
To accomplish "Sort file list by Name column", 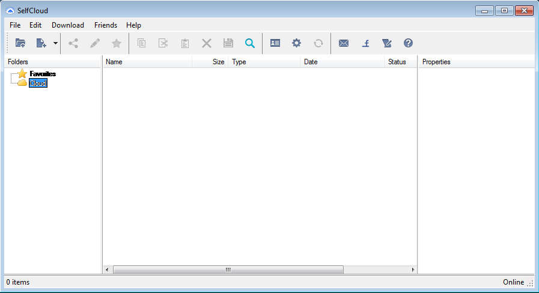I will [x=147, y=62].
